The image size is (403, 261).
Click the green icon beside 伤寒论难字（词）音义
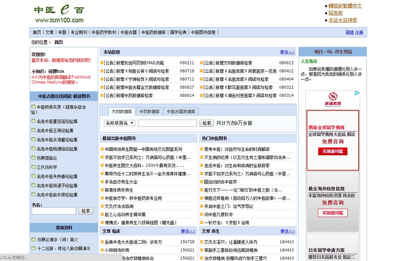[x=33, y=239]
